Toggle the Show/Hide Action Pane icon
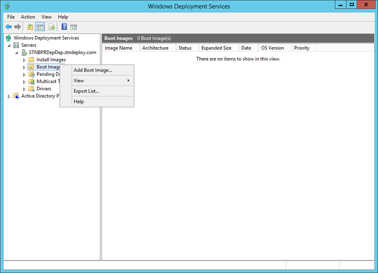378x273 pixels. pyautogui.click(x=74, y=27)
